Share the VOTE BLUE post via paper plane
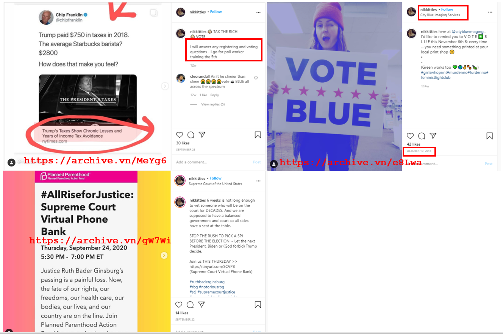503x334 pixels. [433, 136]
